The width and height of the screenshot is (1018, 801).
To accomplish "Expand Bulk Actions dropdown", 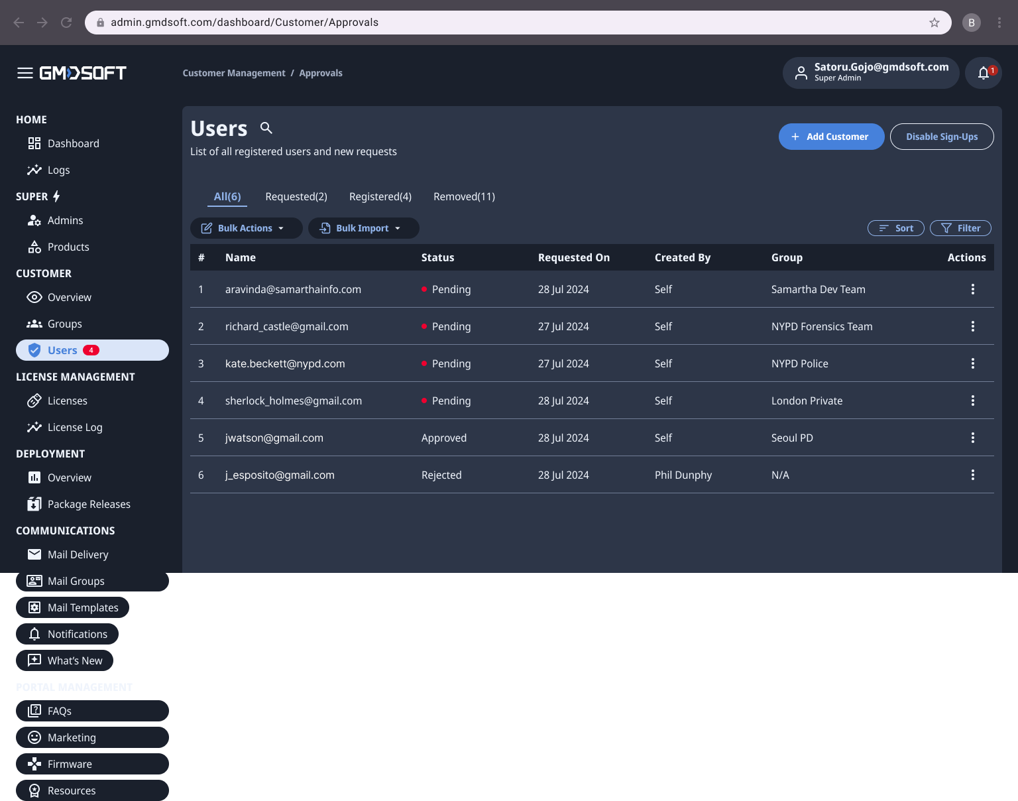I will click(x=247, y=228).
